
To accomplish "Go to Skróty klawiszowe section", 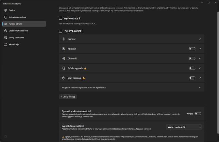I will 16,38.
